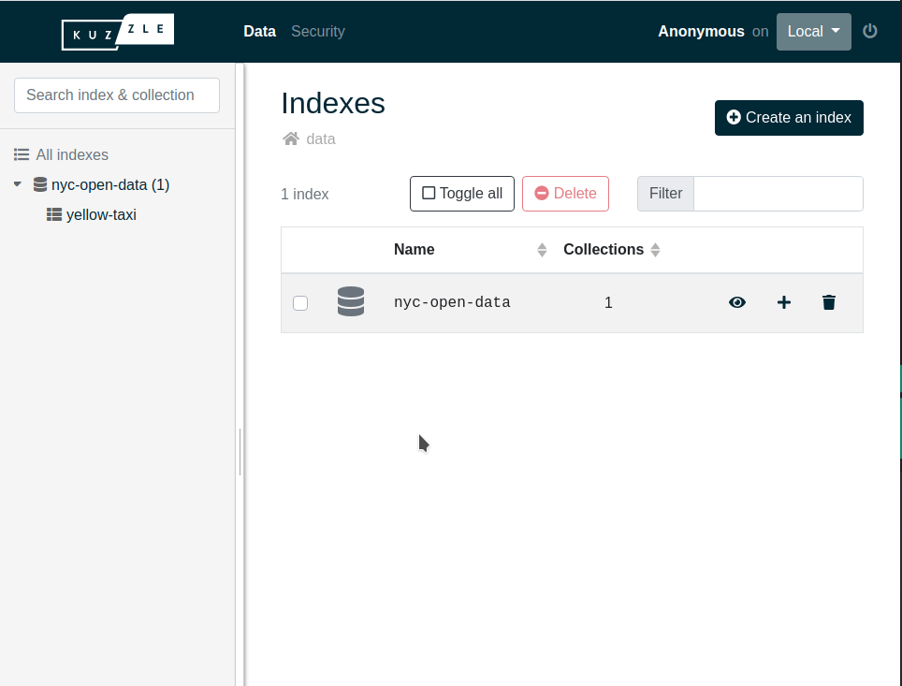Image resolution: width=902 pixels, height=686 pixels.
Task: Click the yellow-taxi table icon in the sidebar
Action: (54, 214)
